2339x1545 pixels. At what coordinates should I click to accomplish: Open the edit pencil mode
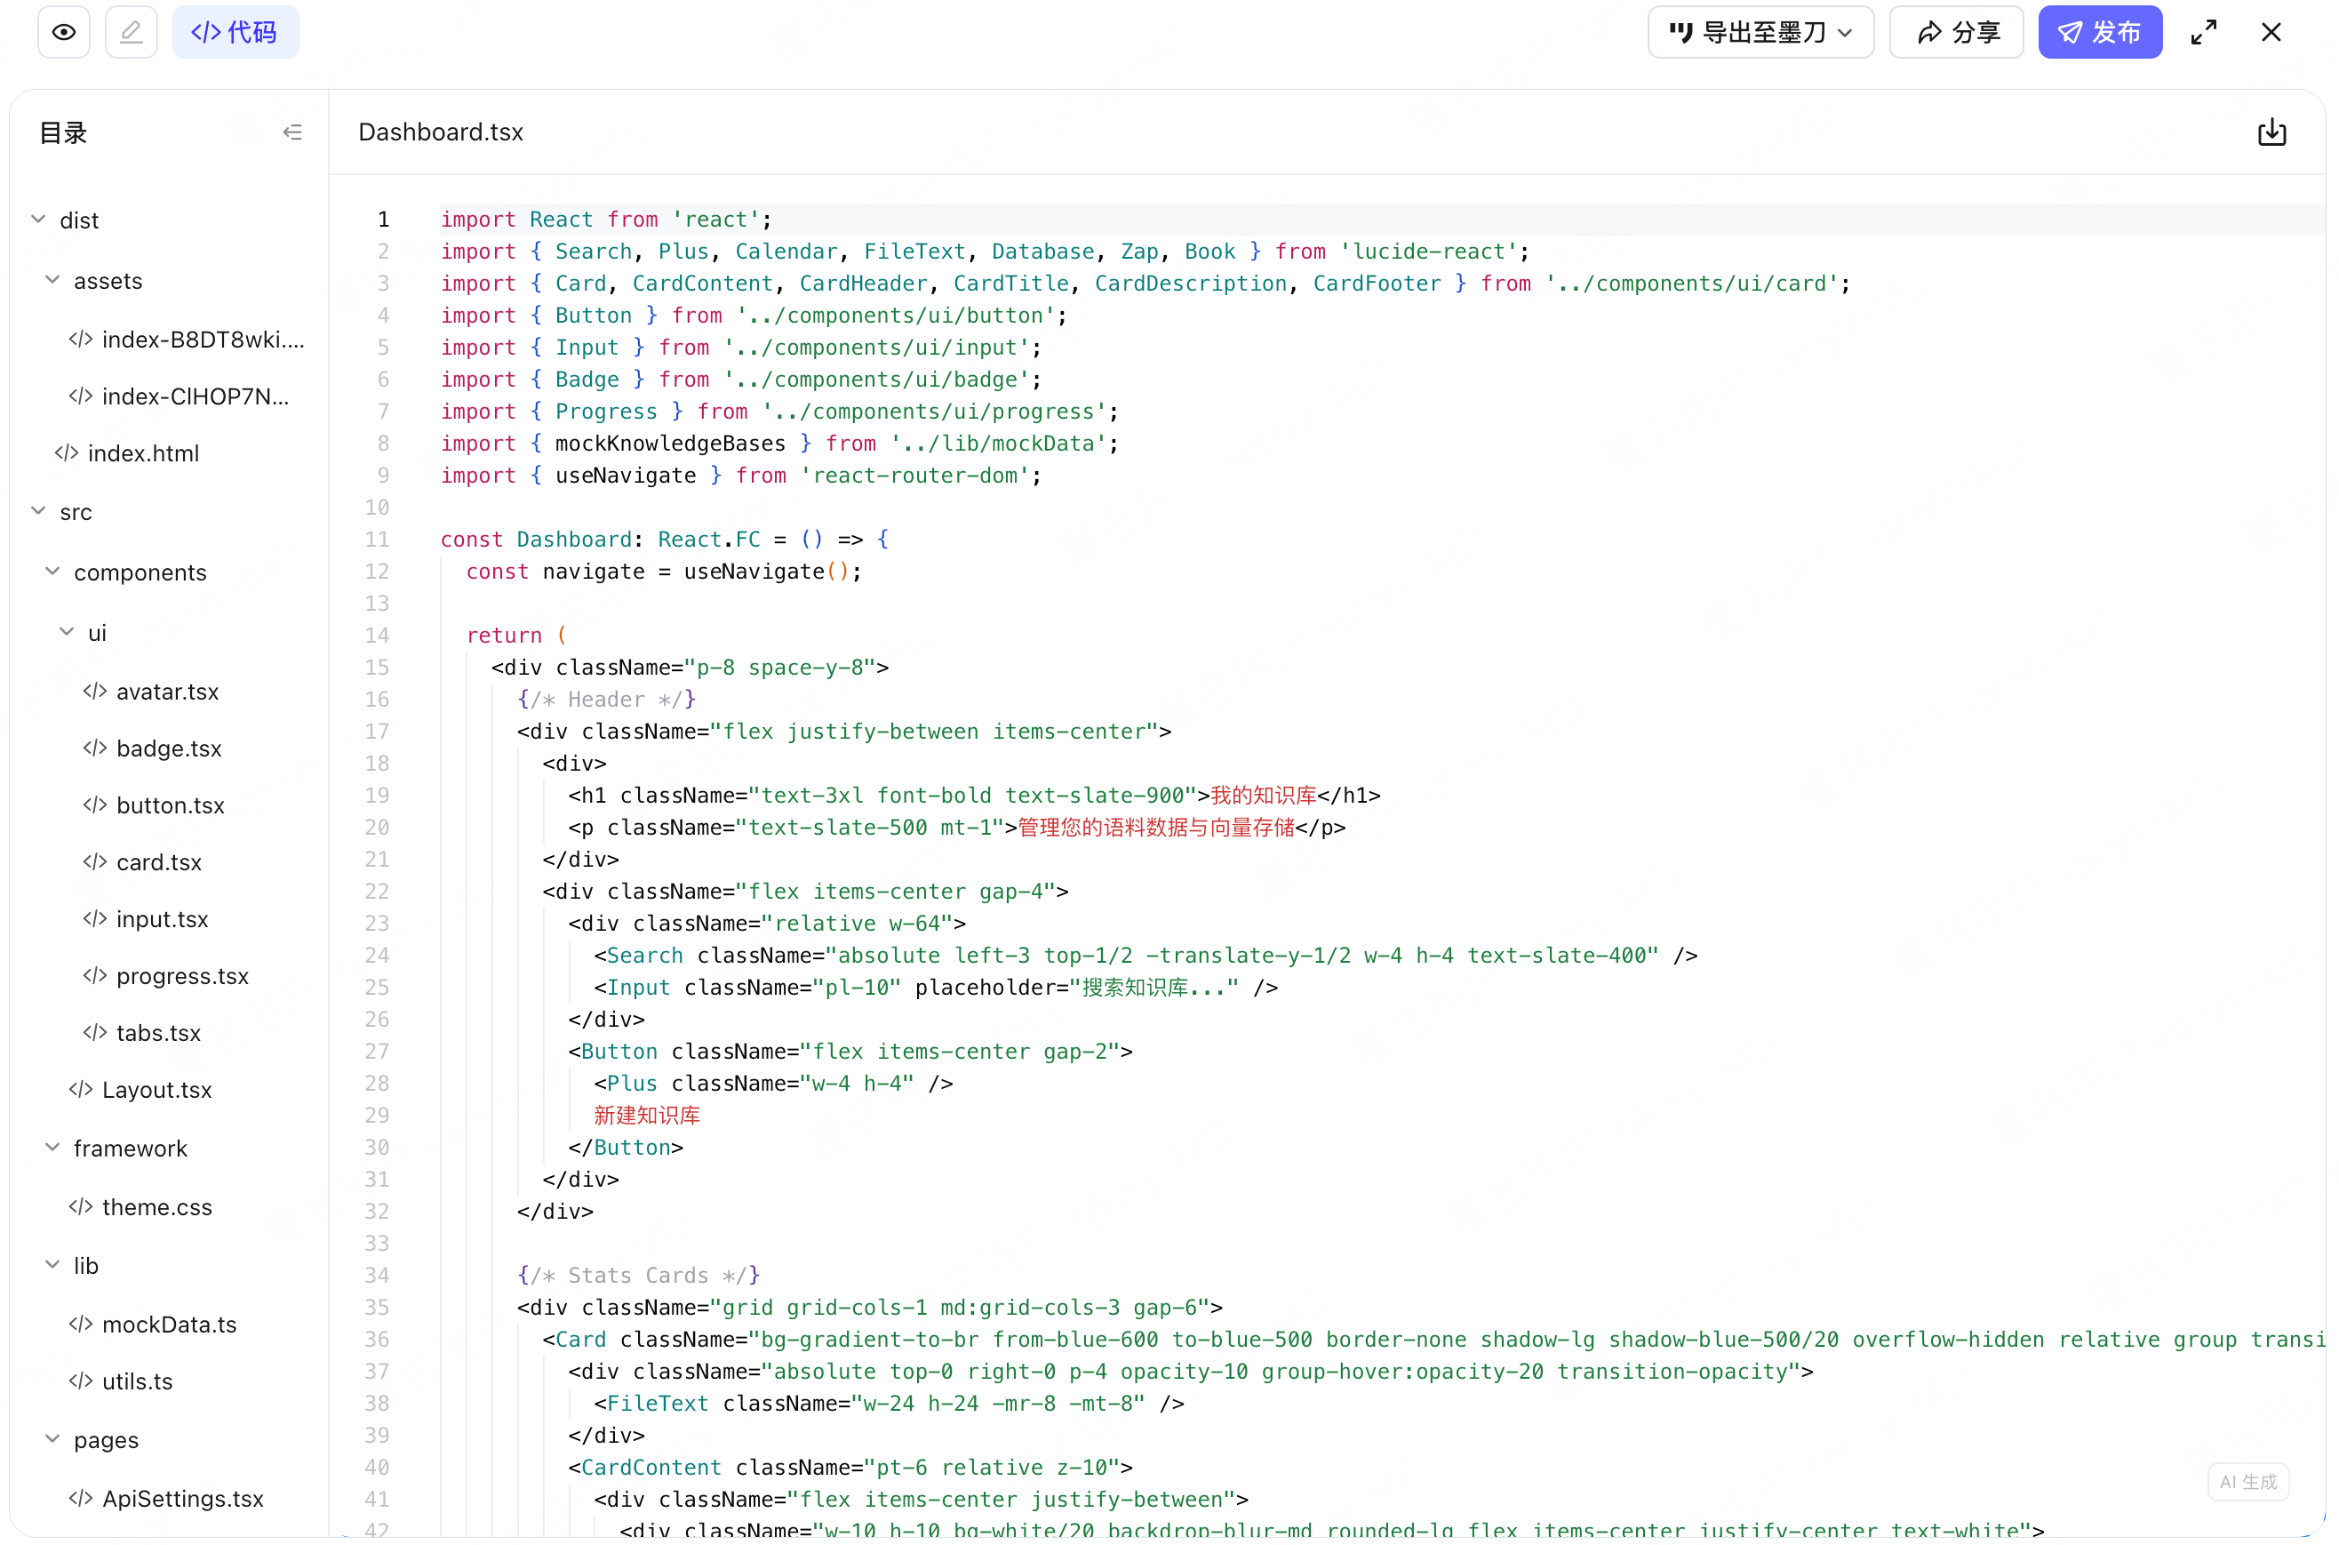(x=131, y=33)
